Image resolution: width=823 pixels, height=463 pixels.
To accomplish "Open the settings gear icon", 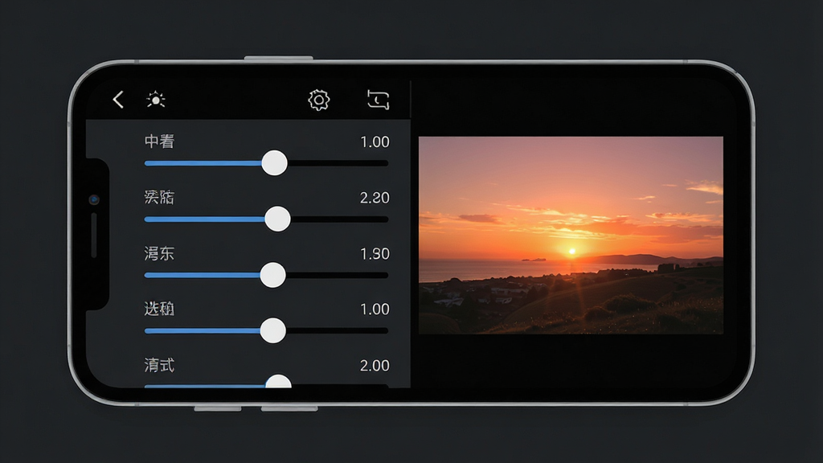I will click(318, 100).
